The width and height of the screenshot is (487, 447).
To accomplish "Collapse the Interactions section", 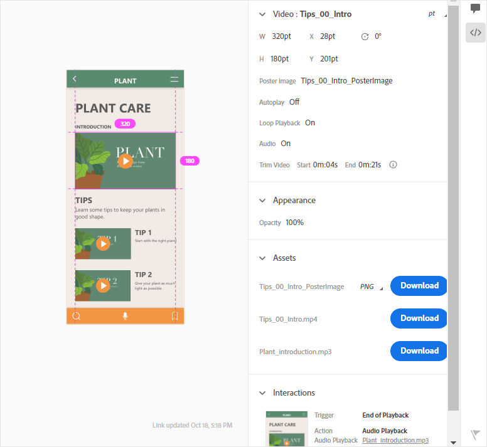I will tap(262, 393).
